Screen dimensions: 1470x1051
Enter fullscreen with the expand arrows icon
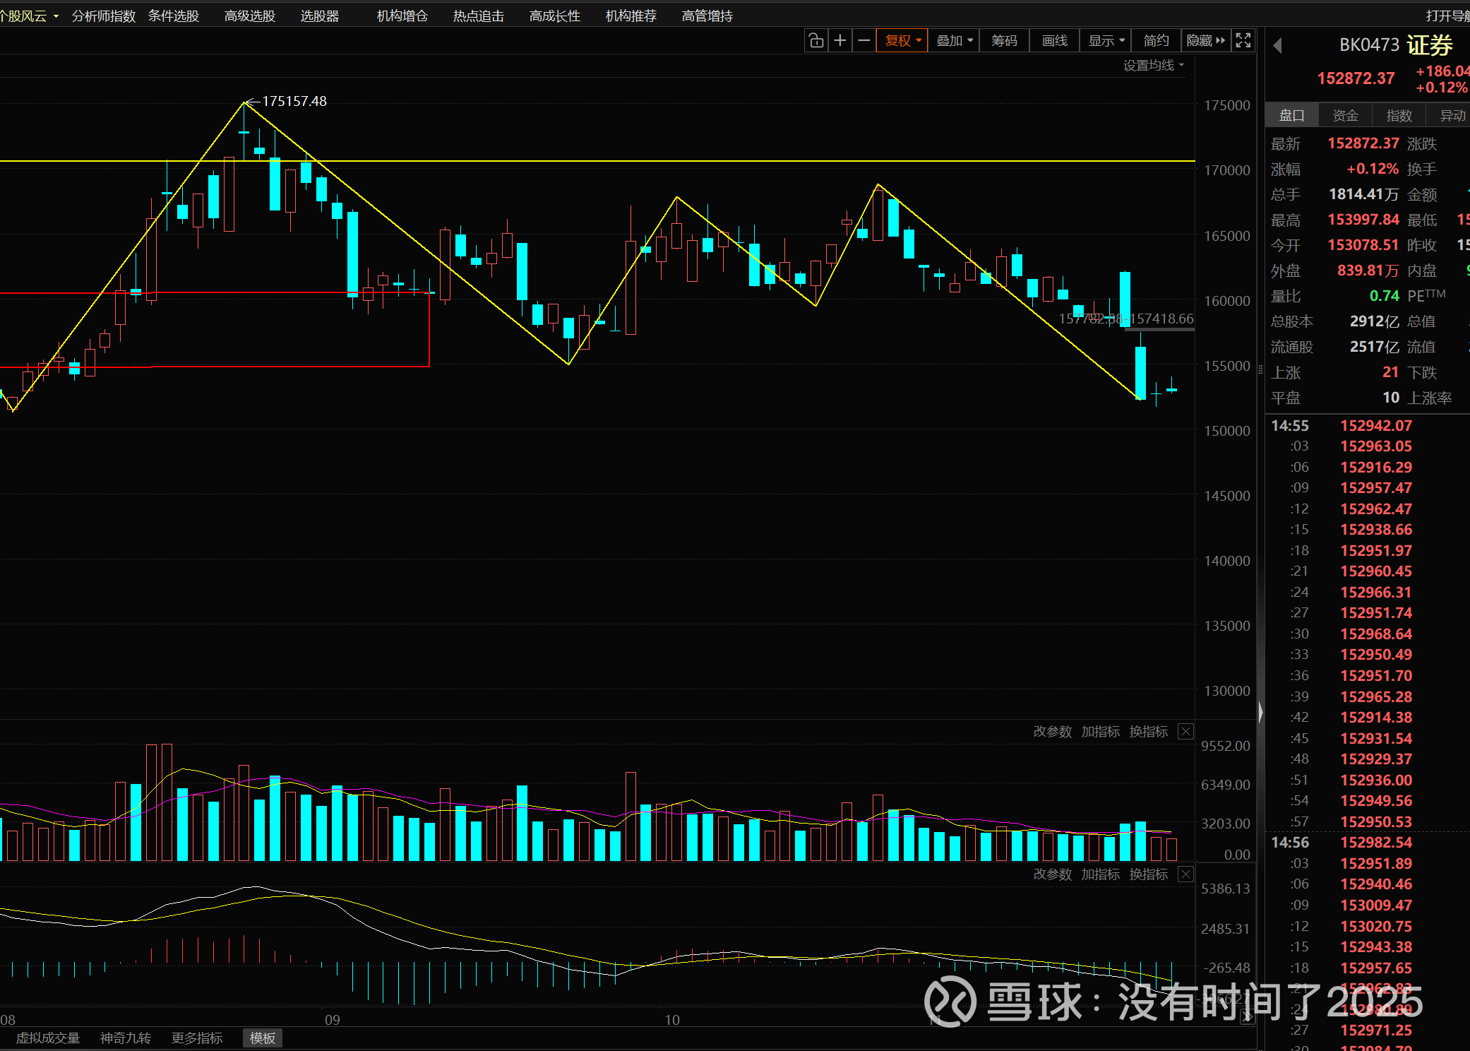(x=1243, y=41)
